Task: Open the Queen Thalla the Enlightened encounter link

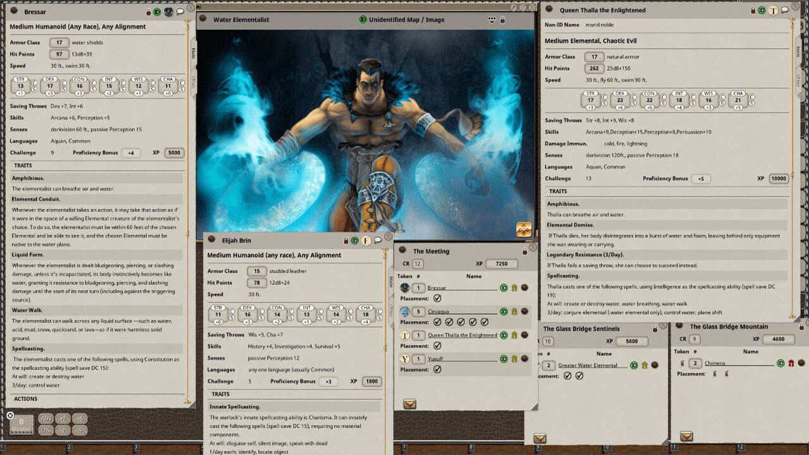Action: tap(462, 335)
